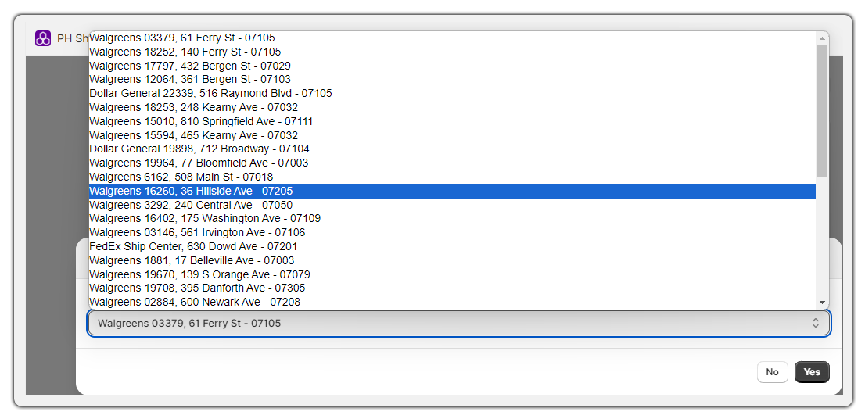Select Walgreens 03379, 61 Ferry St option
This screenshot has height=419, width=865.
tap(452, 38)
